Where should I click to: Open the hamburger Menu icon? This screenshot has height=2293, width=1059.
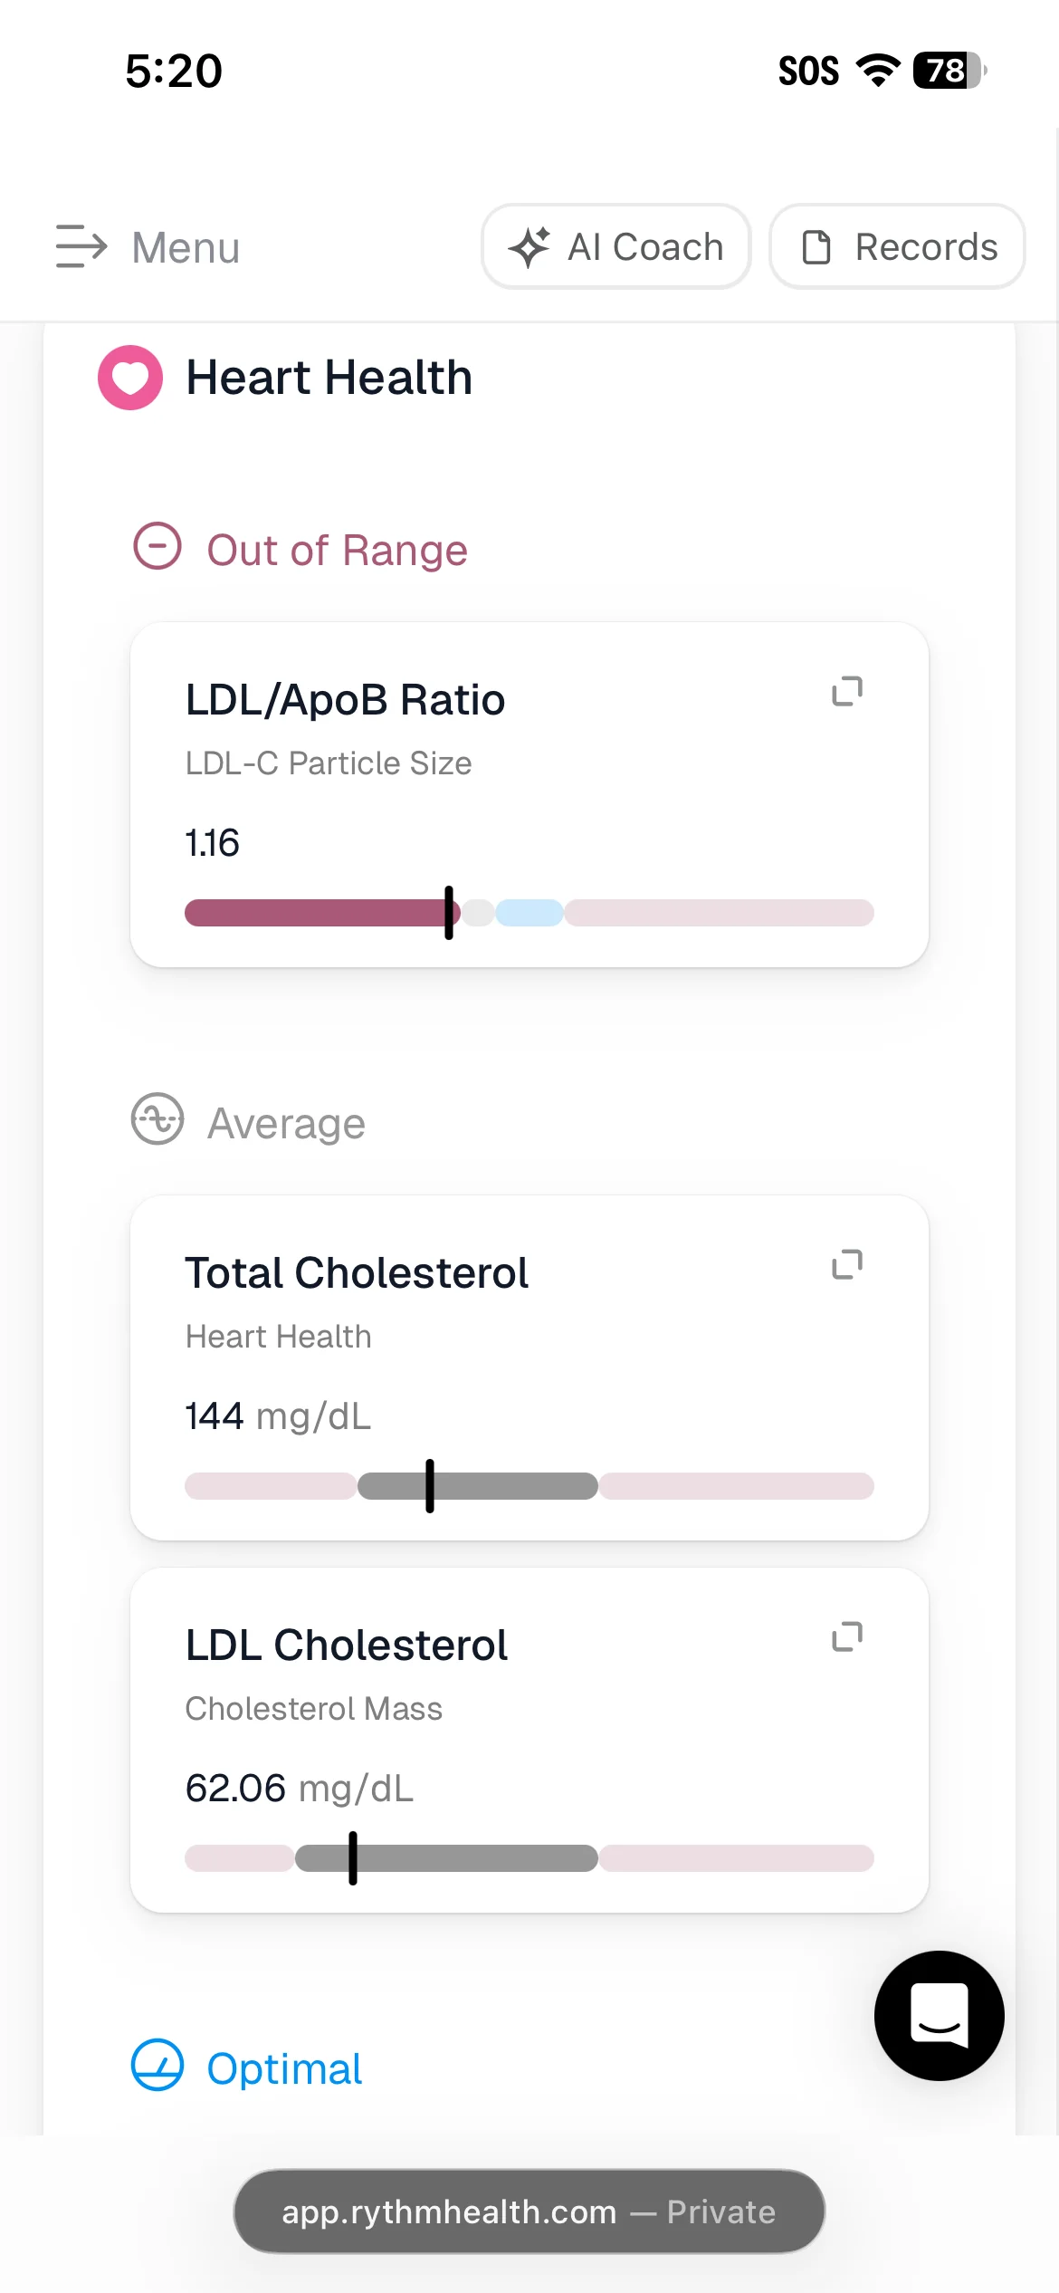(81, 246)
